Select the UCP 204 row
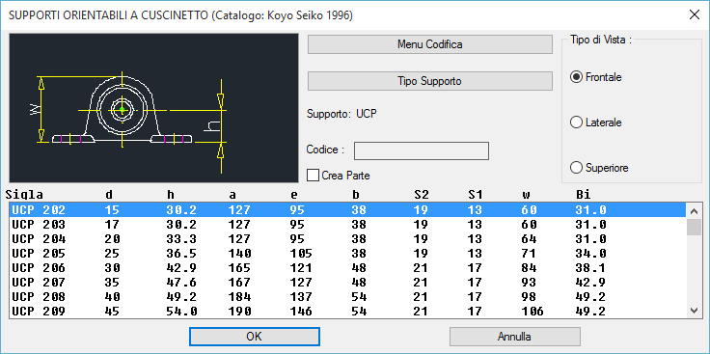This screenshot has width=710, height=354. [x=347, y=239]
